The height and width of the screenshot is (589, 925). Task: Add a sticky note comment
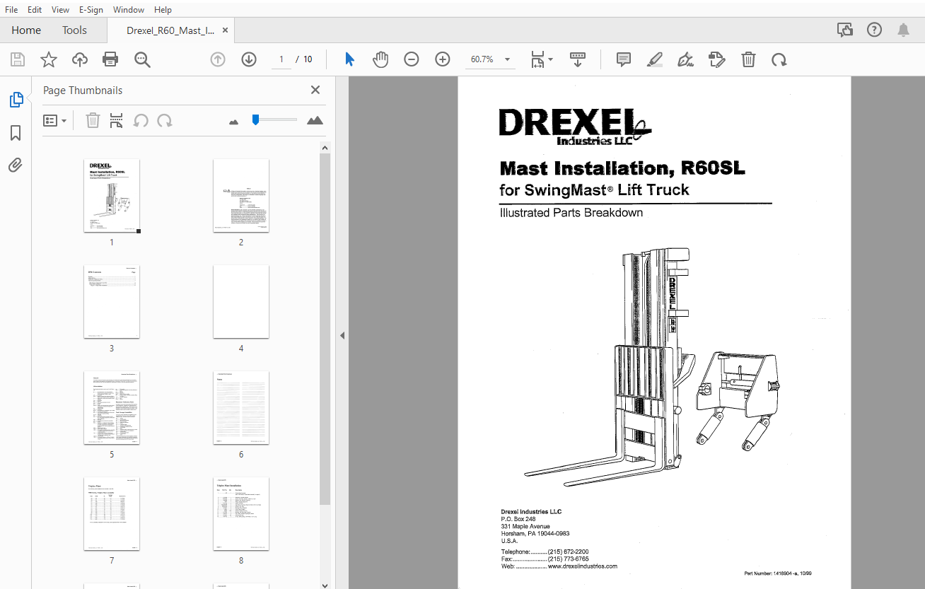pos(624,59)
